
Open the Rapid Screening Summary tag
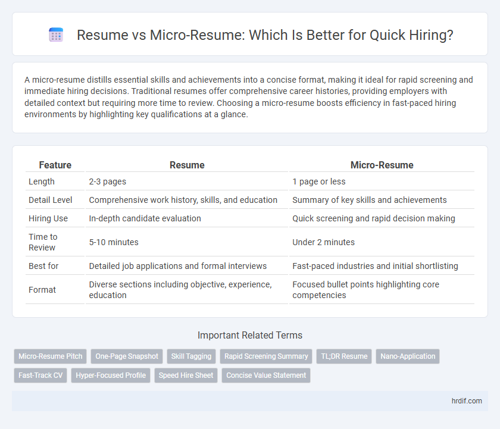(266, 356)
